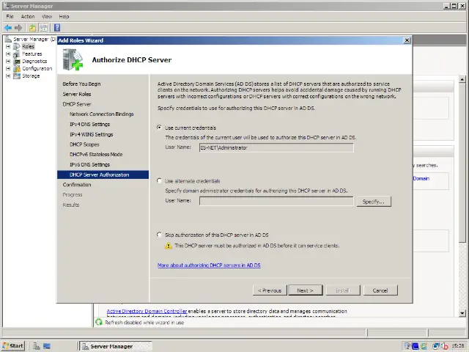The height and width of the screenshot is (352, 469).
Task: Go to Server Roles wizard step
Action: [76, 94]
